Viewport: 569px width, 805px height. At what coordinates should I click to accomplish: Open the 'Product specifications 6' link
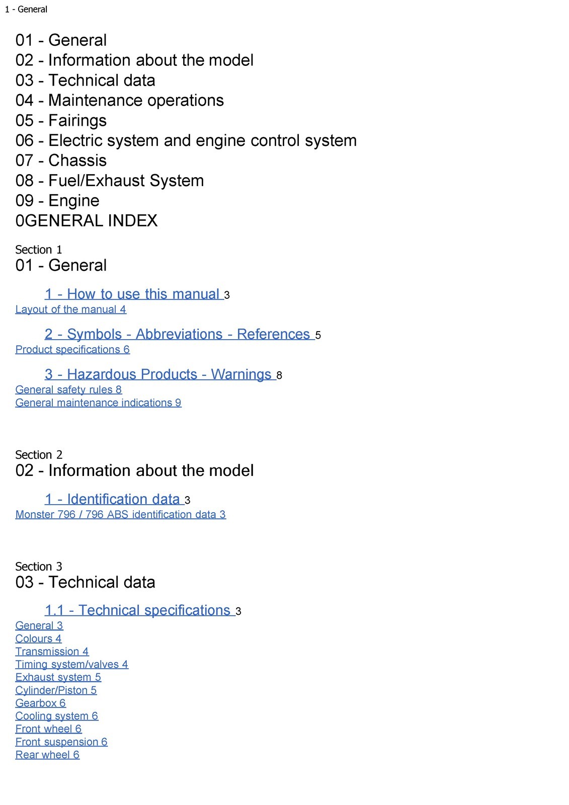[72, 350]
